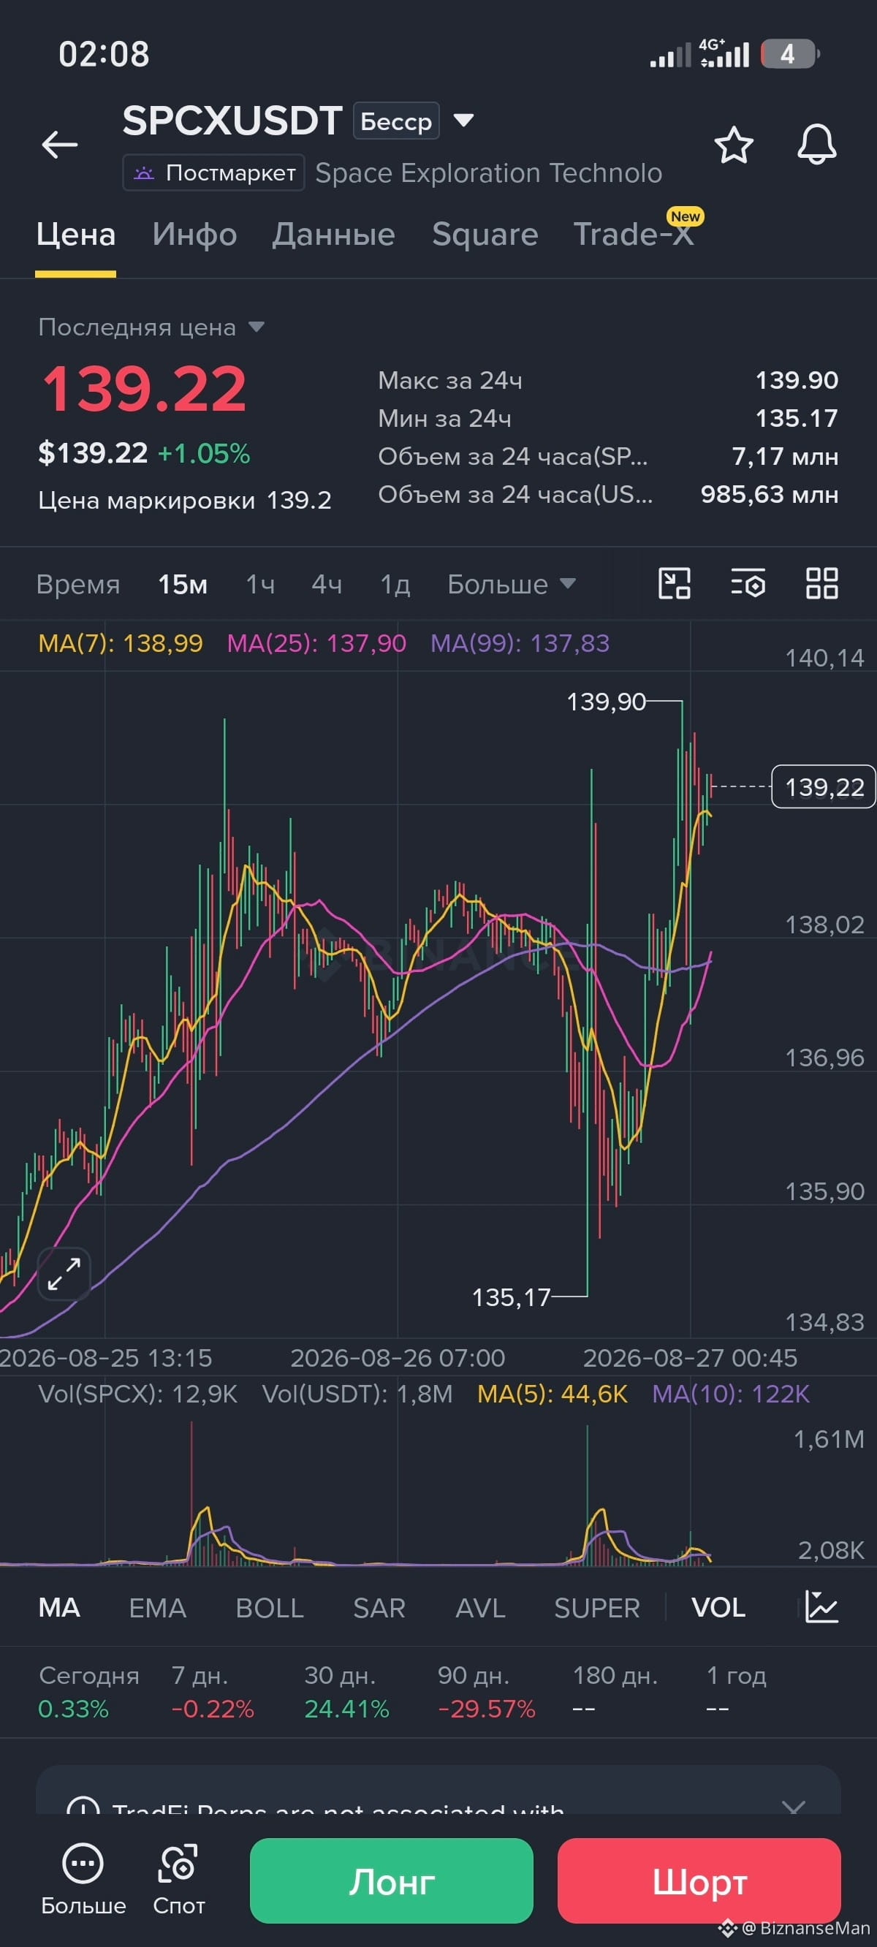Toggle the BOLL indicator
The image size is (877, 1947).
point(269,1607)
